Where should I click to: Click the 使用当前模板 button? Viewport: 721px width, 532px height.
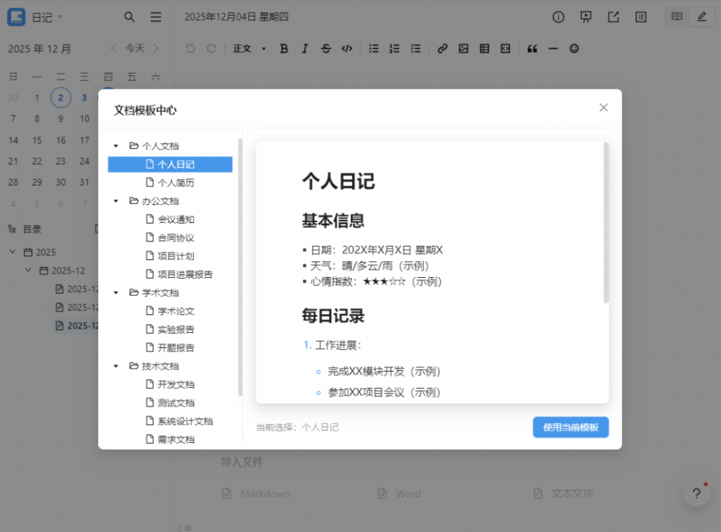tap(570, 426)
